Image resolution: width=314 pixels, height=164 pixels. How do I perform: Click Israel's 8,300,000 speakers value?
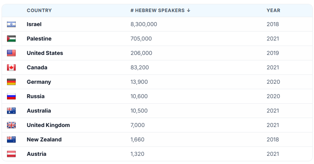[x=144, y=24]
